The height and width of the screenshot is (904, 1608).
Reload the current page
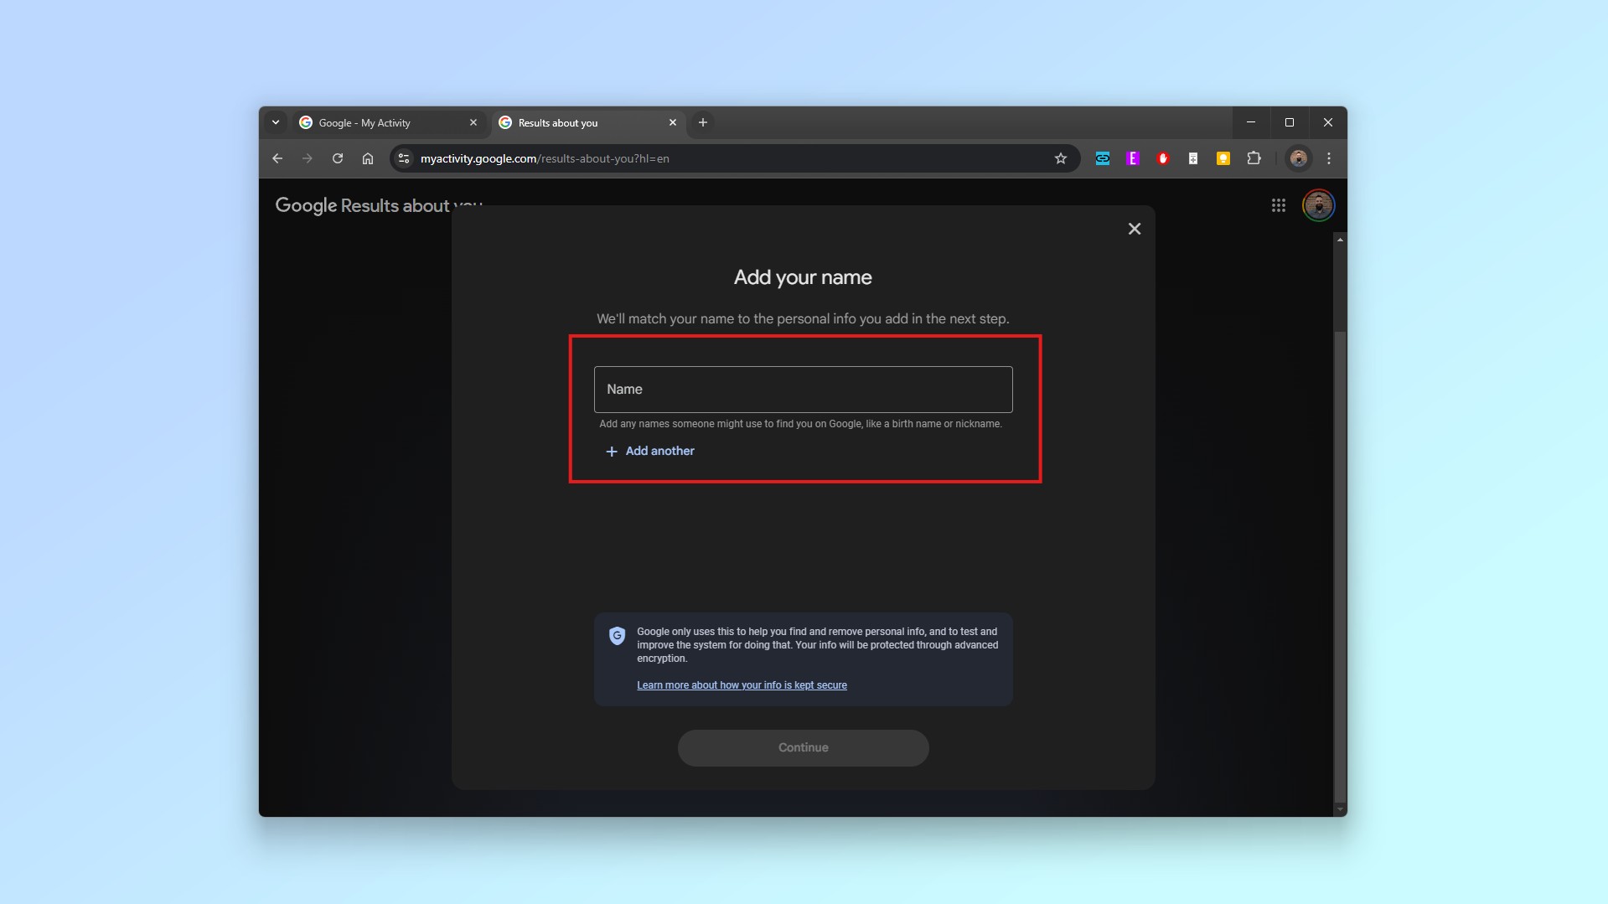[x=338, y=158]
